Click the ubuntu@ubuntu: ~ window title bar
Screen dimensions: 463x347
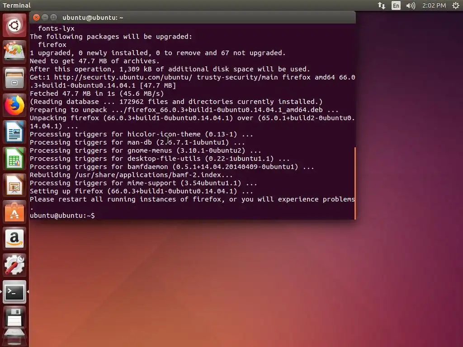pos(193,18)
